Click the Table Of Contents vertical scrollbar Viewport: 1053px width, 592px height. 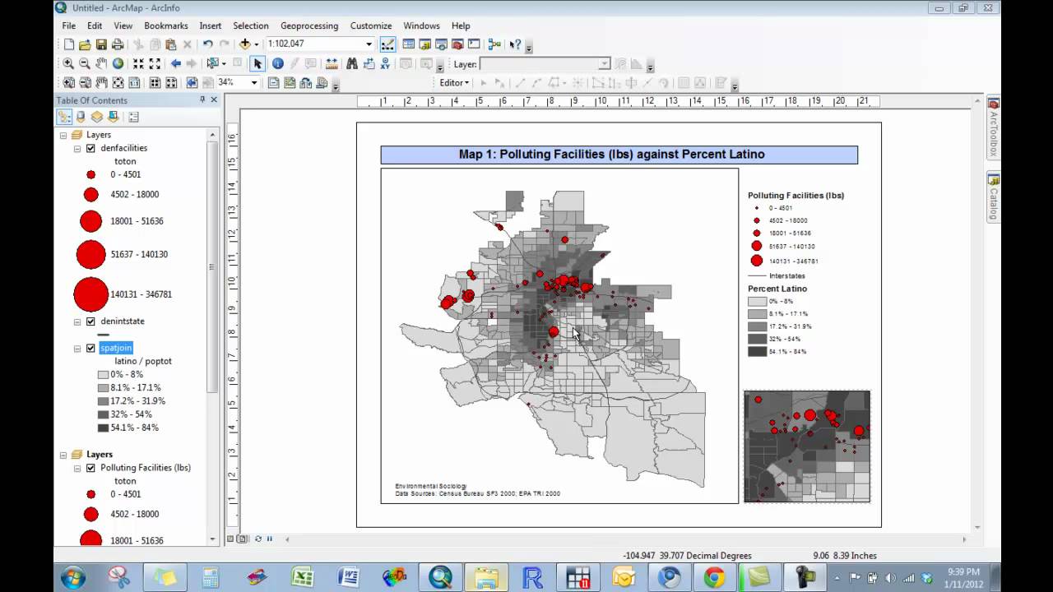point(213,267)
